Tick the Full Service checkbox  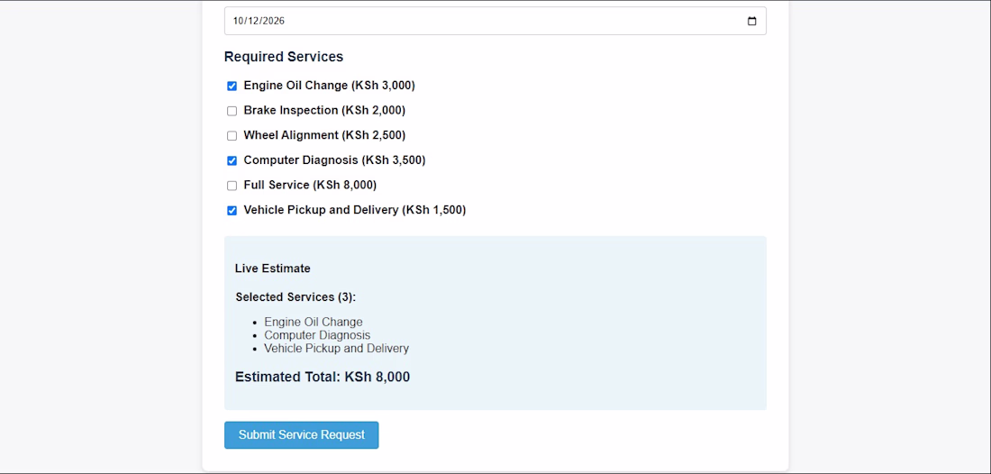point(232,186)
